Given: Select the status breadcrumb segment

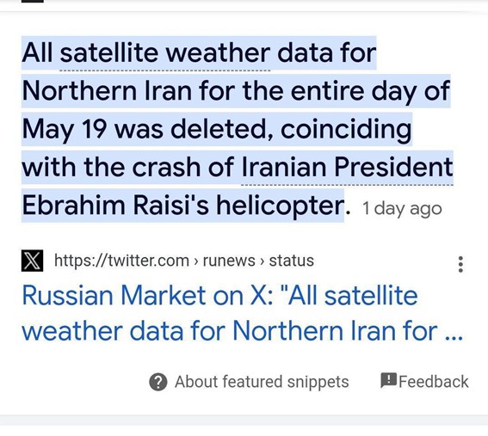Looking at the screenshot, I should pos(291,261).
